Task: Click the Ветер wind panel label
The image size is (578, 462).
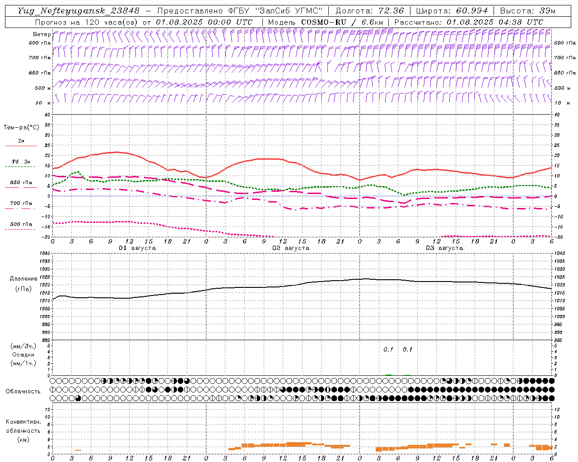Action: 42,34
